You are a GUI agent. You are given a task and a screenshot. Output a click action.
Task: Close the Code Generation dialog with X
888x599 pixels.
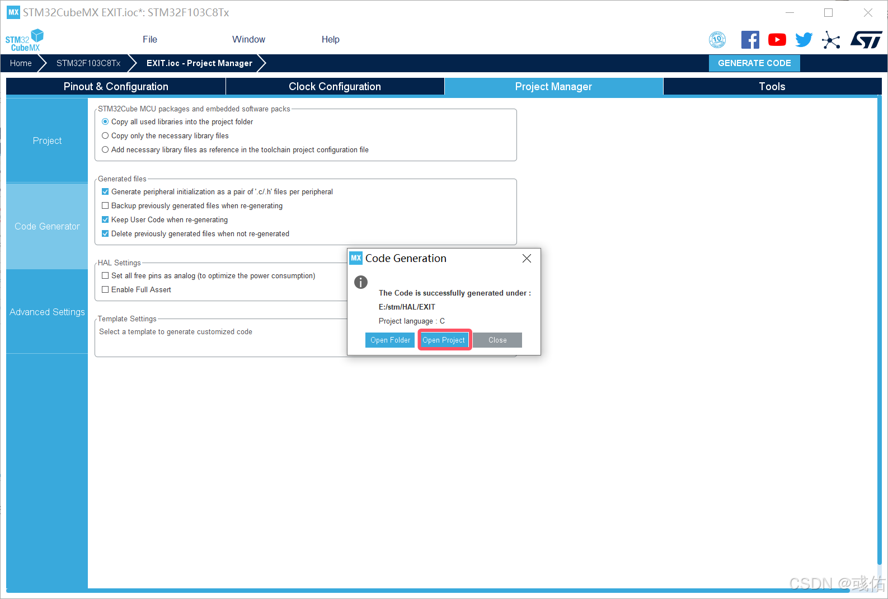click(x=527, y=258)
